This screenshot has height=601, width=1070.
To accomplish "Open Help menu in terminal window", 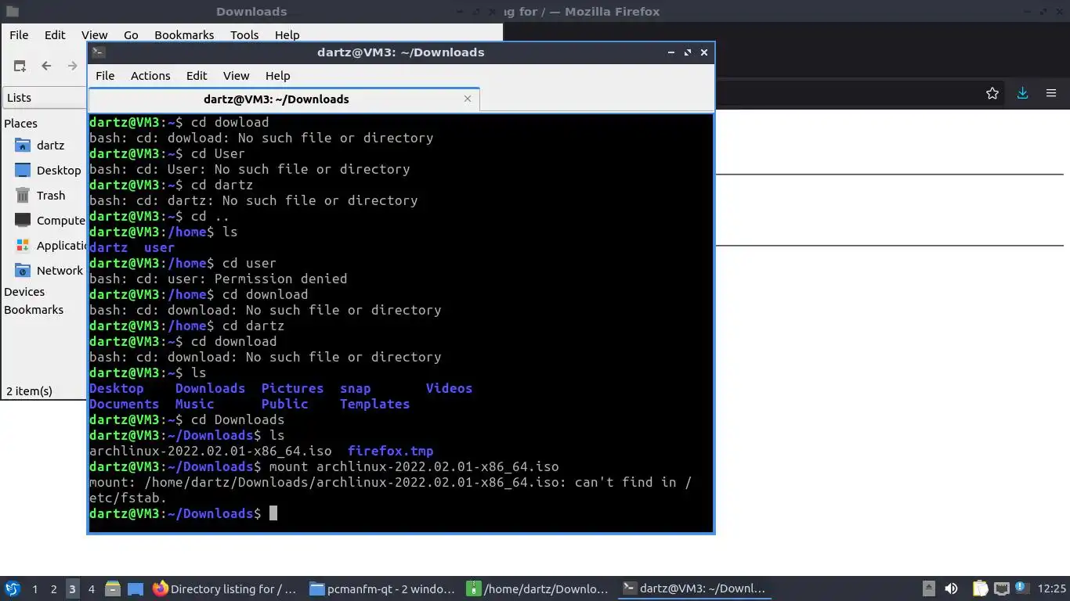I will click(x=277, y=75).
